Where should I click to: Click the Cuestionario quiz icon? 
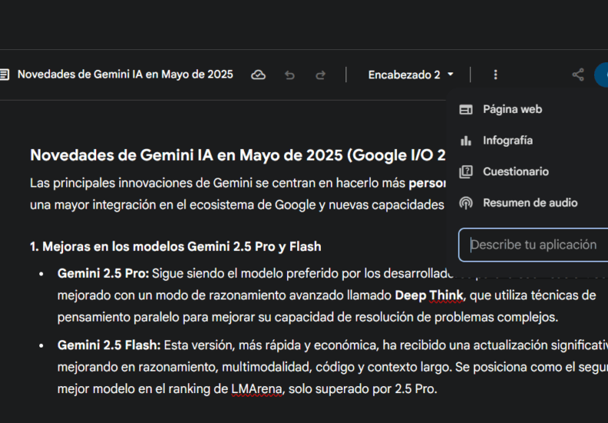pyautogui.click(x=466, y=172)
